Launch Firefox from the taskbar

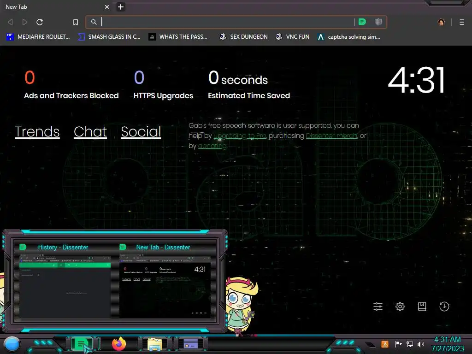click(119, 344)
